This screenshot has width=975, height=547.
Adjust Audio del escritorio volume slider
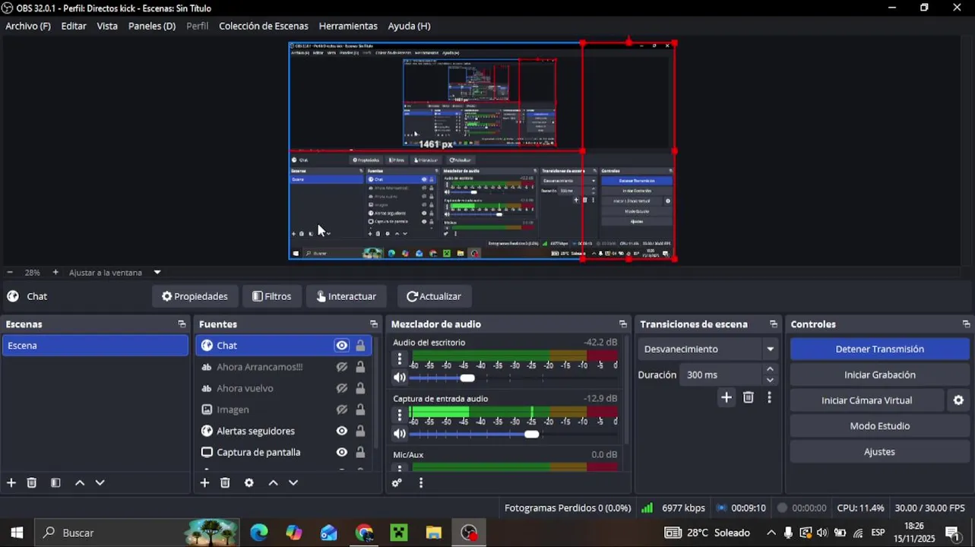(x=467, y=378)
